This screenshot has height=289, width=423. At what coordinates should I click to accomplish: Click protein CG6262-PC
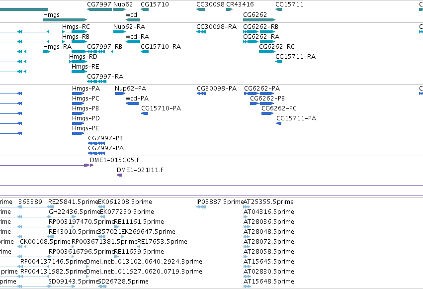pyautogui.click(x=267, y=113)
